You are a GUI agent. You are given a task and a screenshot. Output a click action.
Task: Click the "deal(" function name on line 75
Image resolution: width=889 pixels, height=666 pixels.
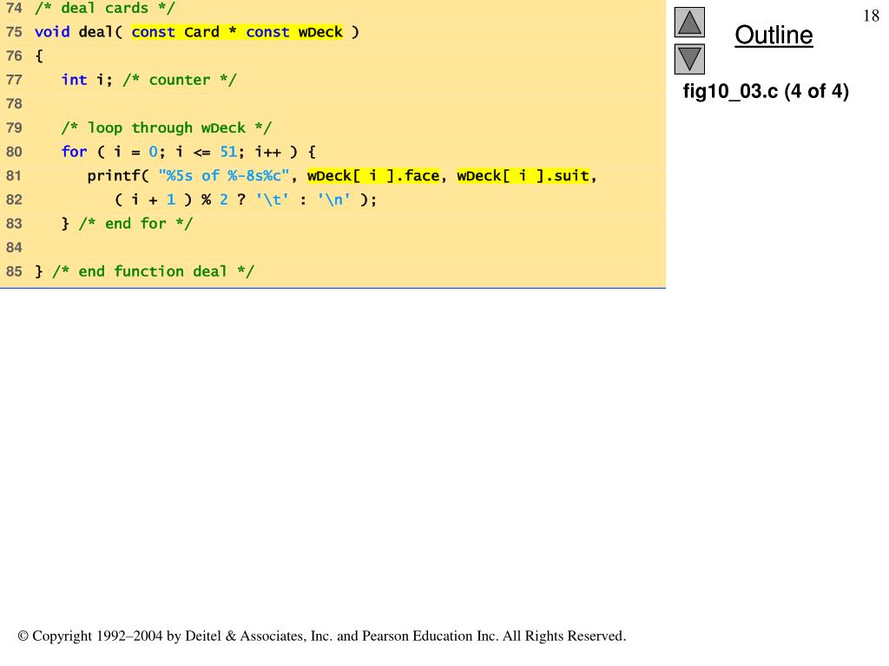click(101, 32)
